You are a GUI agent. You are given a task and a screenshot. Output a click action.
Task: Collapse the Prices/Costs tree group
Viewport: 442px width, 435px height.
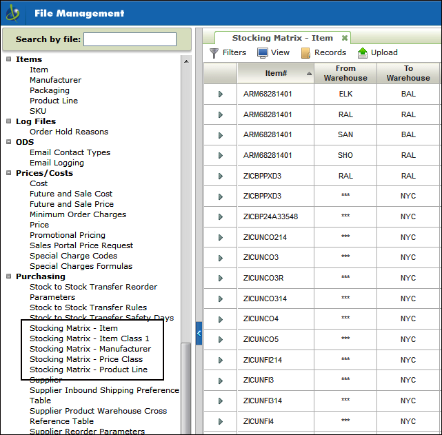point(8,173)
